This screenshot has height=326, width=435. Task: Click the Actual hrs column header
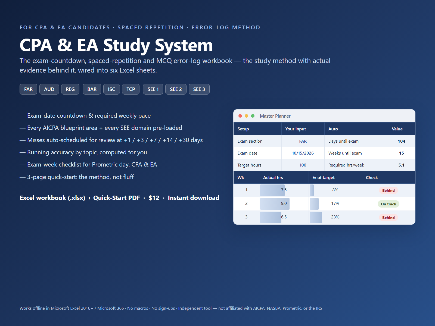tap(284, 177)
